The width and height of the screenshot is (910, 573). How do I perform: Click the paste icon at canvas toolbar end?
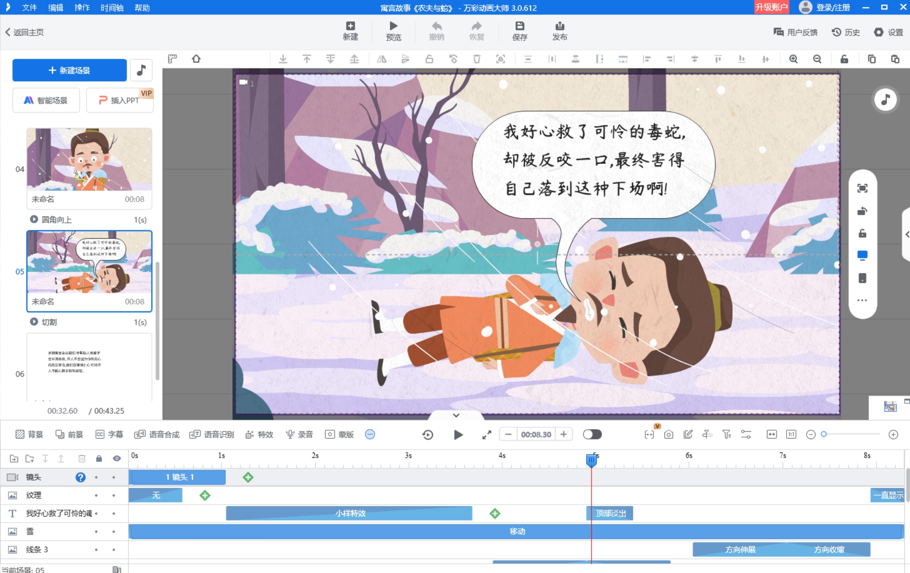point(895,59)
